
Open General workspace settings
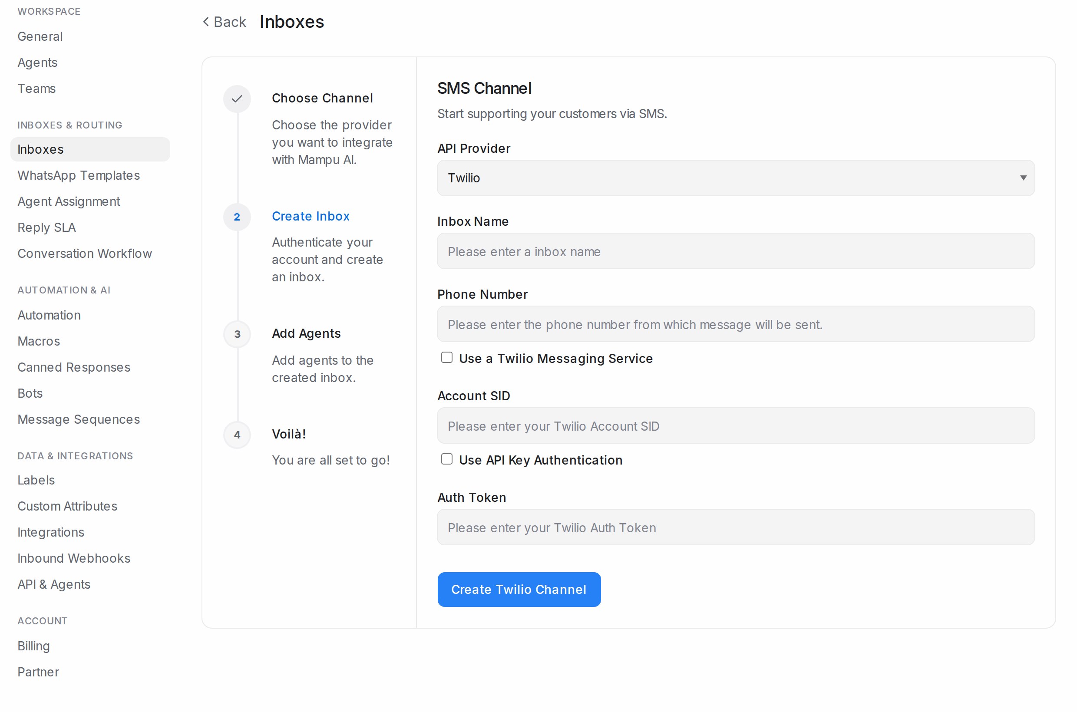(40, 36)
